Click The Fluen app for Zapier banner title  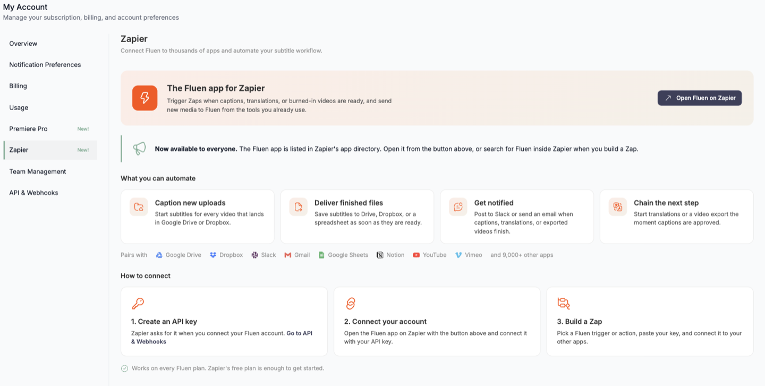pyautogui.click(x=216, y=88)
